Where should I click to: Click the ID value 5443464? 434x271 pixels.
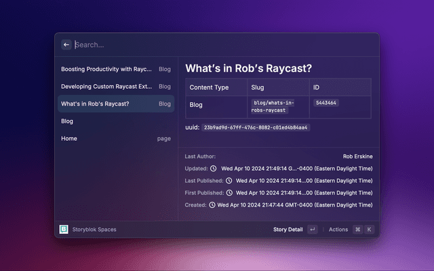(x=326, y=103)
